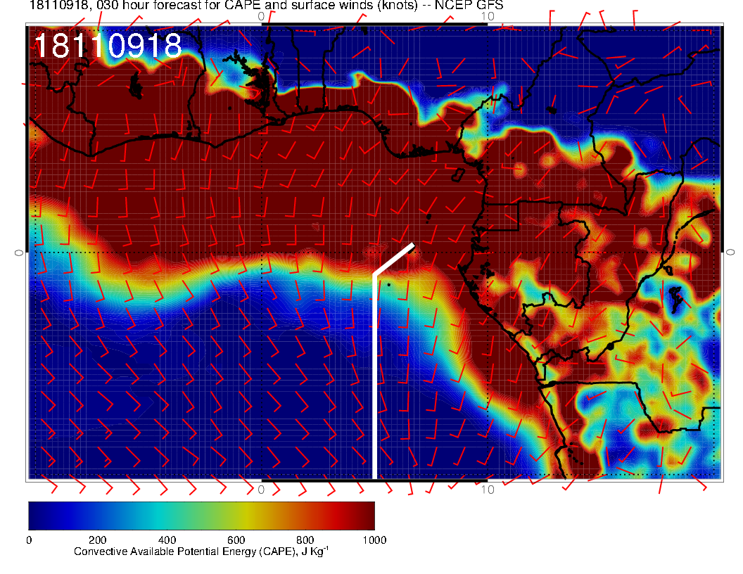
Task: Click the CAPE color scale bar
Action: click(x=201, y=516)
